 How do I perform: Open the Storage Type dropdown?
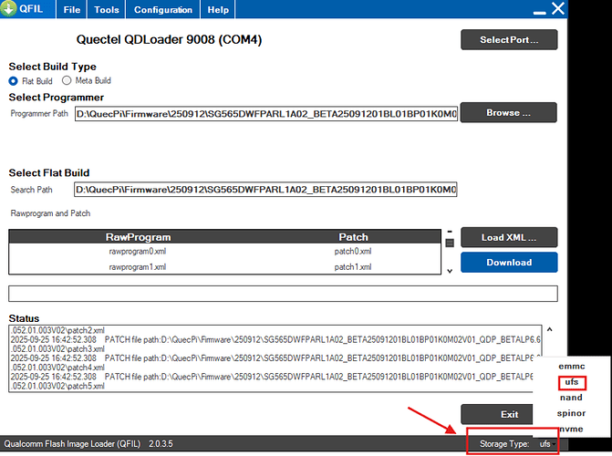[x=547, y=444]
